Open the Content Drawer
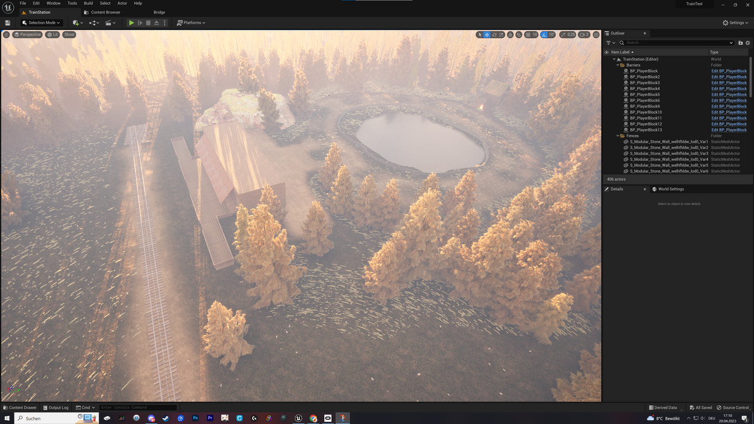The width and height of the screenshot is (754, 424). coord(19,408)
